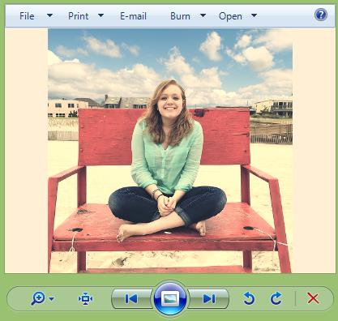Start the slide show
This screenshot has width=338, height=321.
pos(170,298)
